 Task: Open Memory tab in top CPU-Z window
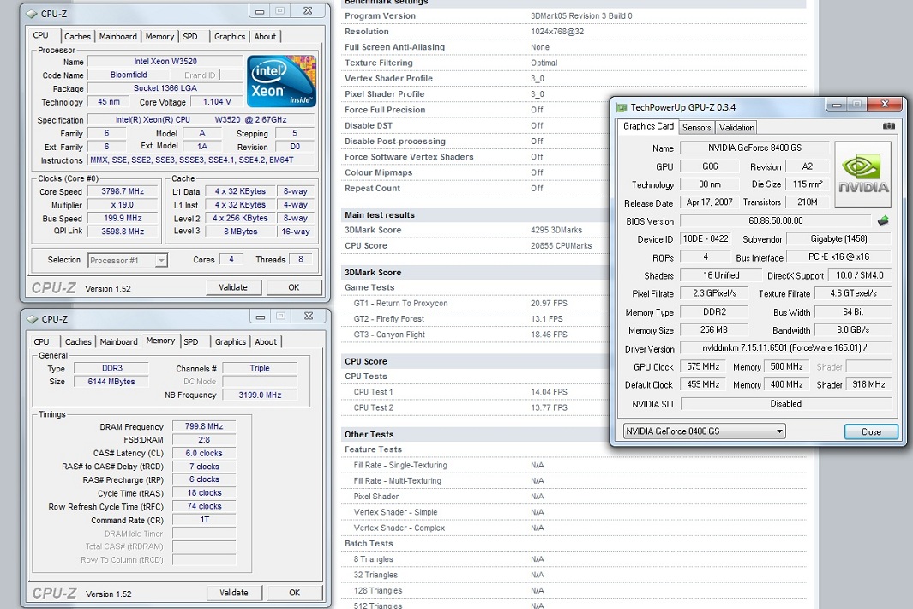(x=159, y=36)
